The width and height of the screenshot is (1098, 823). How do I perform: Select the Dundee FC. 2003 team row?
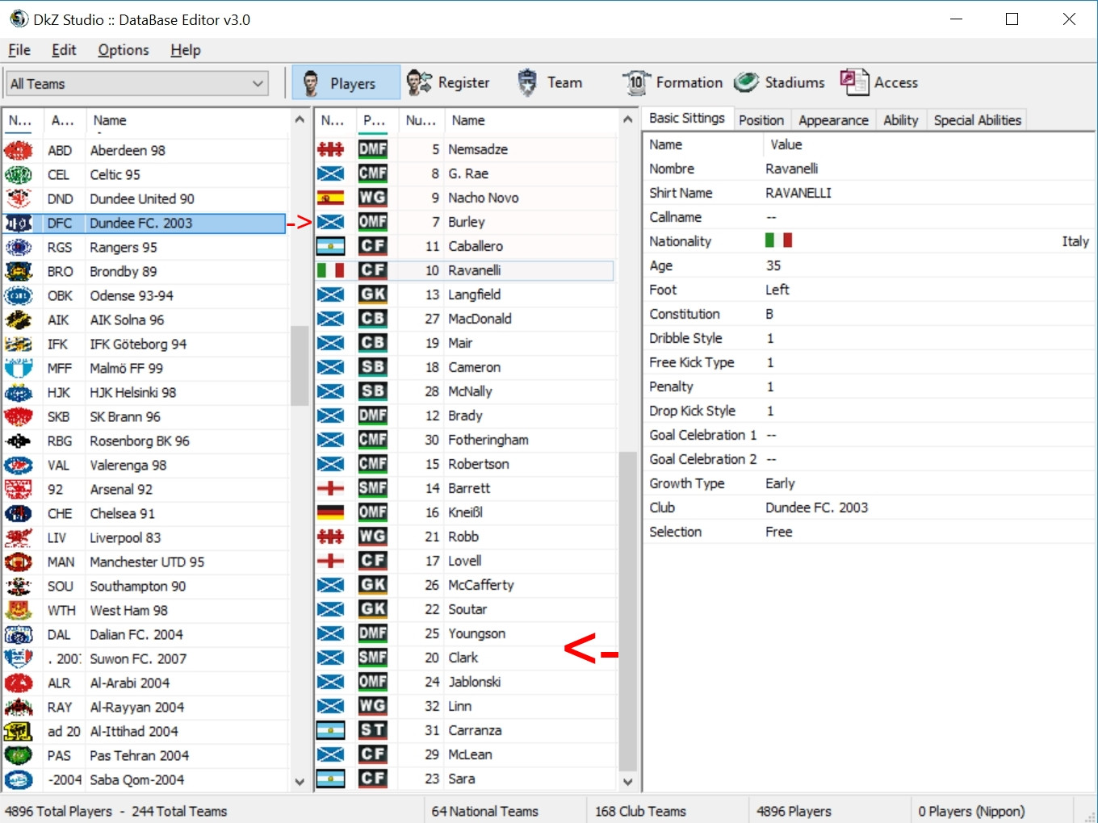pos(145,223)
